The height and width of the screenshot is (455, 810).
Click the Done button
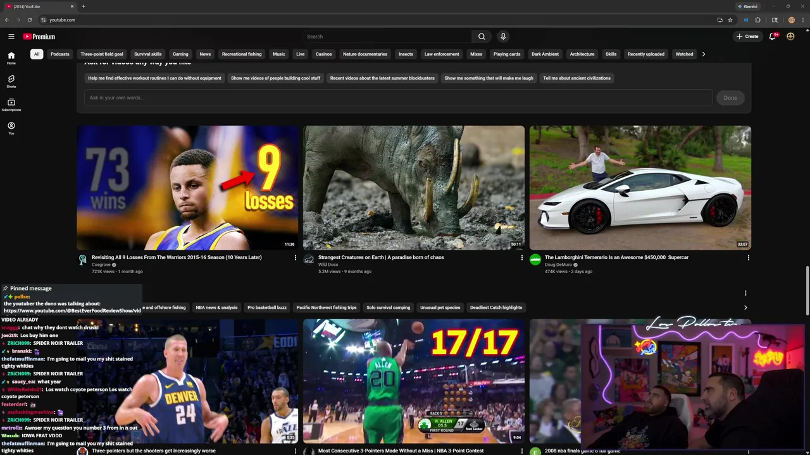coord(730,98)
